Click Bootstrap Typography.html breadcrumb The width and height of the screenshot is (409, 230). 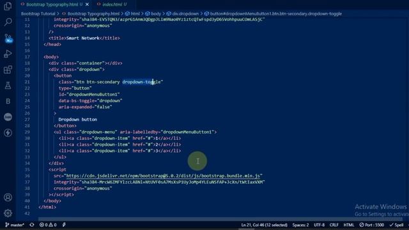(x=91, y=13)
